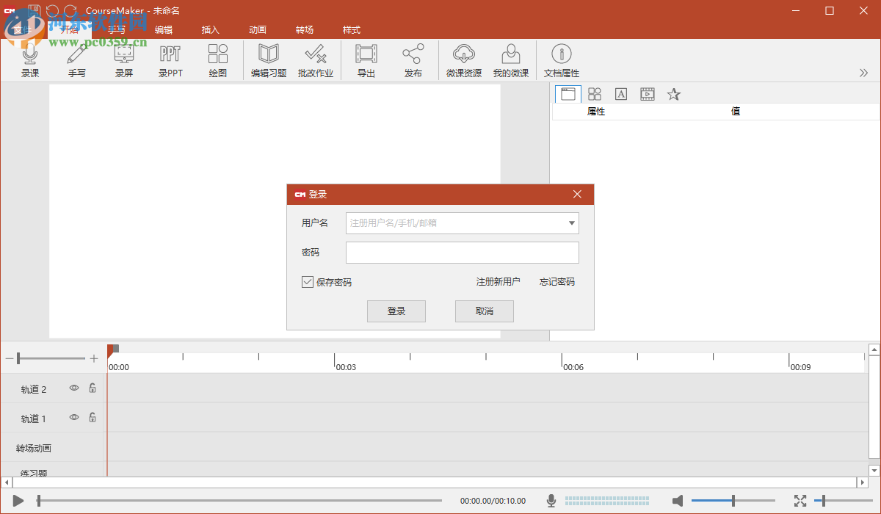This screenshot has width=881, height=514.
Task: Open the 转场 menu
Action: (x=305, y=29)
